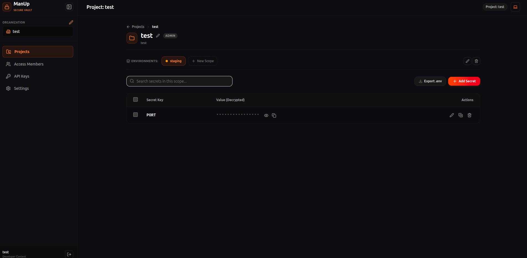Select all secrets with the header checkbox
527x258 pixels.
click(x=135, y=99)
